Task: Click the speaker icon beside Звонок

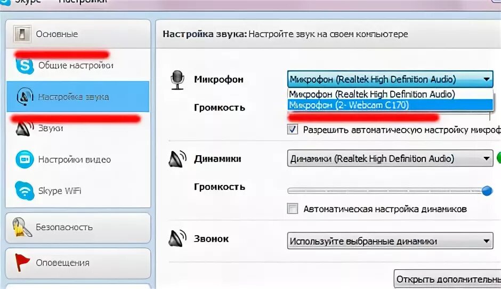Action: click(x=177, y=238)
